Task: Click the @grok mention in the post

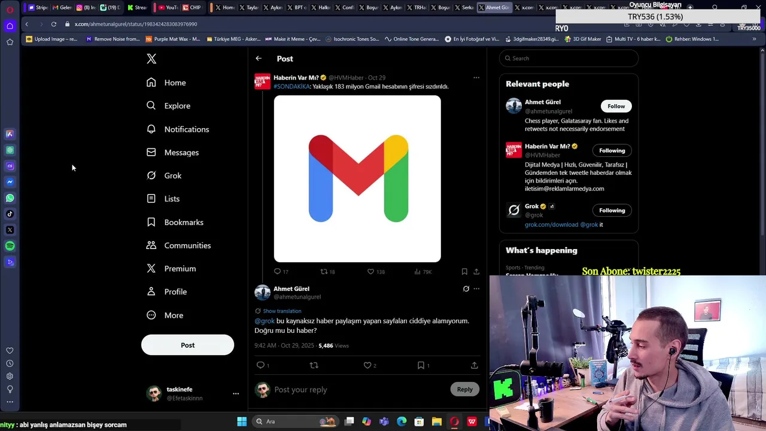Action: coord(265,321)
